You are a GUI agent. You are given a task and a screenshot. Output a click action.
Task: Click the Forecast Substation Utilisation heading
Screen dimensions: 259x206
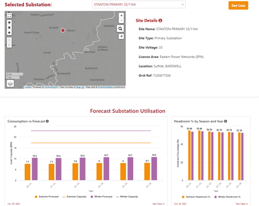click(x=128, y=111)
